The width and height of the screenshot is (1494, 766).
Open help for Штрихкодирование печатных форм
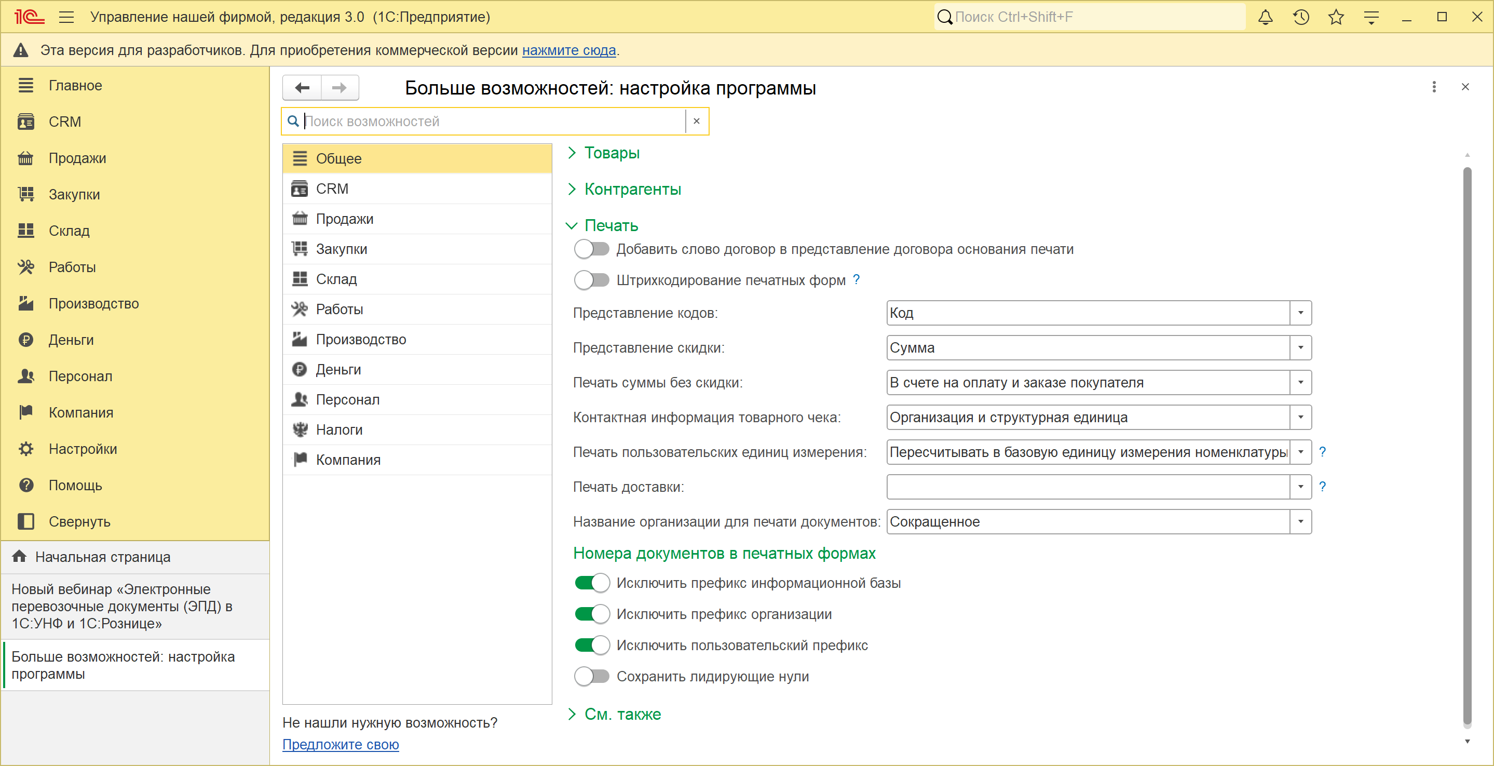pyautogui.click(x=856, y=280)
